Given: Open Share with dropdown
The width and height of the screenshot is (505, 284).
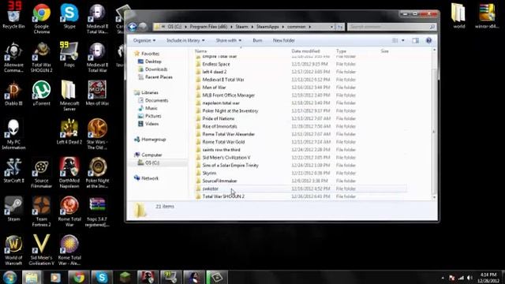Looking at the screenshot, I should tap(228, 40).
